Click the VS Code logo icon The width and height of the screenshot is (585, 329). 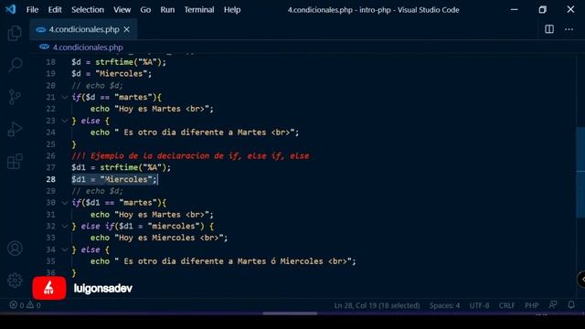coord(11,9)
